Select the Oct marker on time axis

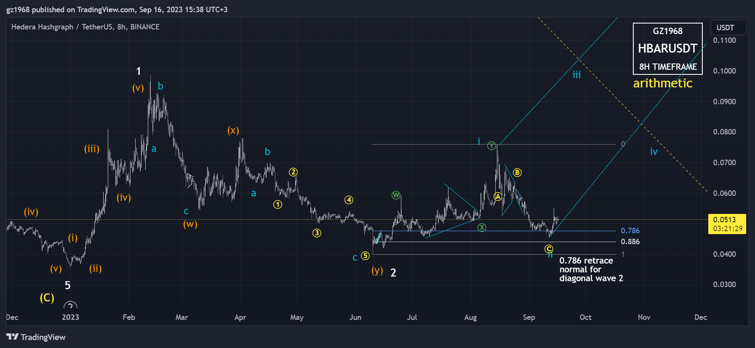585,317
